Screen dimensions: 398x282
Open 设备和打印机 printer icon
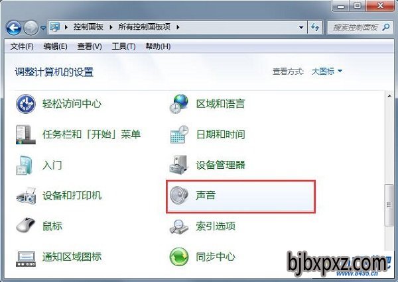tap(26, 195)
